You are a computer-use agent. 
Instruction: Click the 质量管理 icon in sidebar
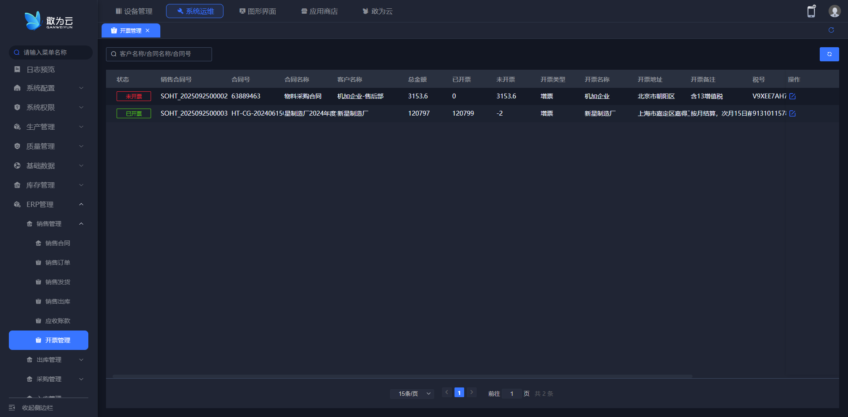click(x=17, y=146)
